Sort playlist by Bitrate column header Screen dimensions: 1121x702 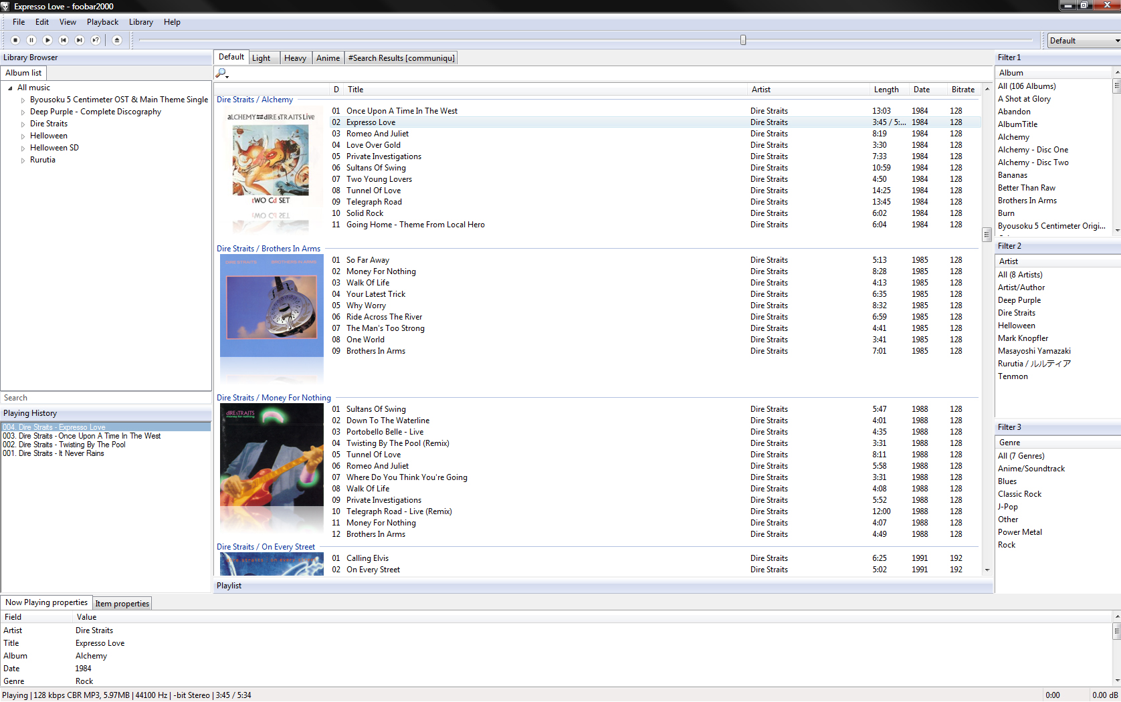point(962,90)
